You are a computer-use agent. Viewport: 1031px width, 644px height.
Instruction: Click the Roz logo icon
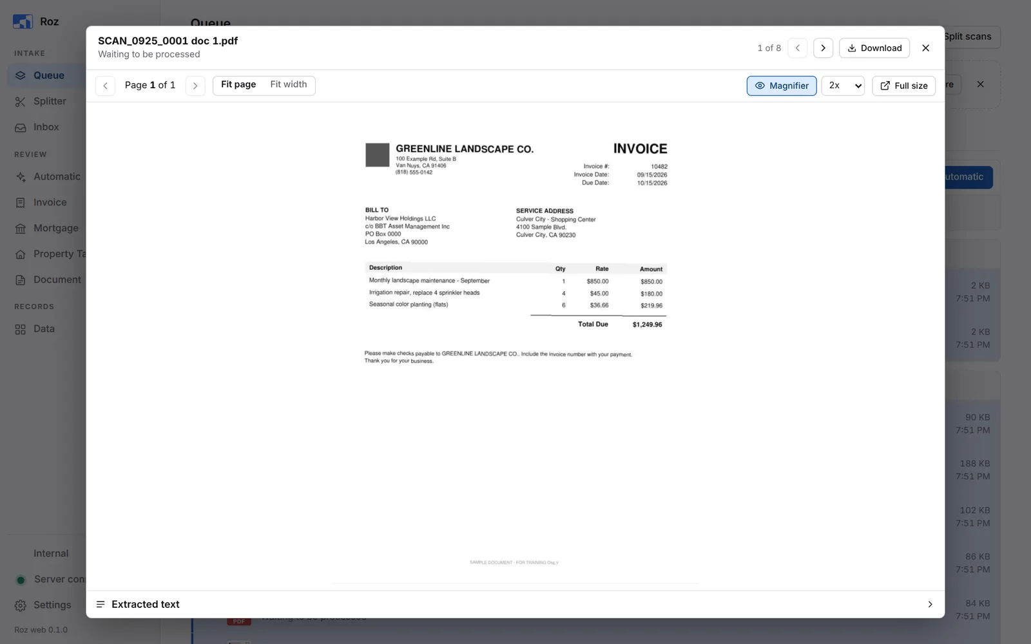(23, 21)
